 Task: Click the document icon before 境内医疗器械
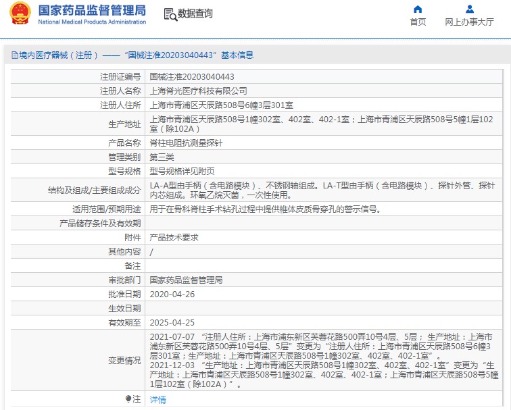point(15,55)
